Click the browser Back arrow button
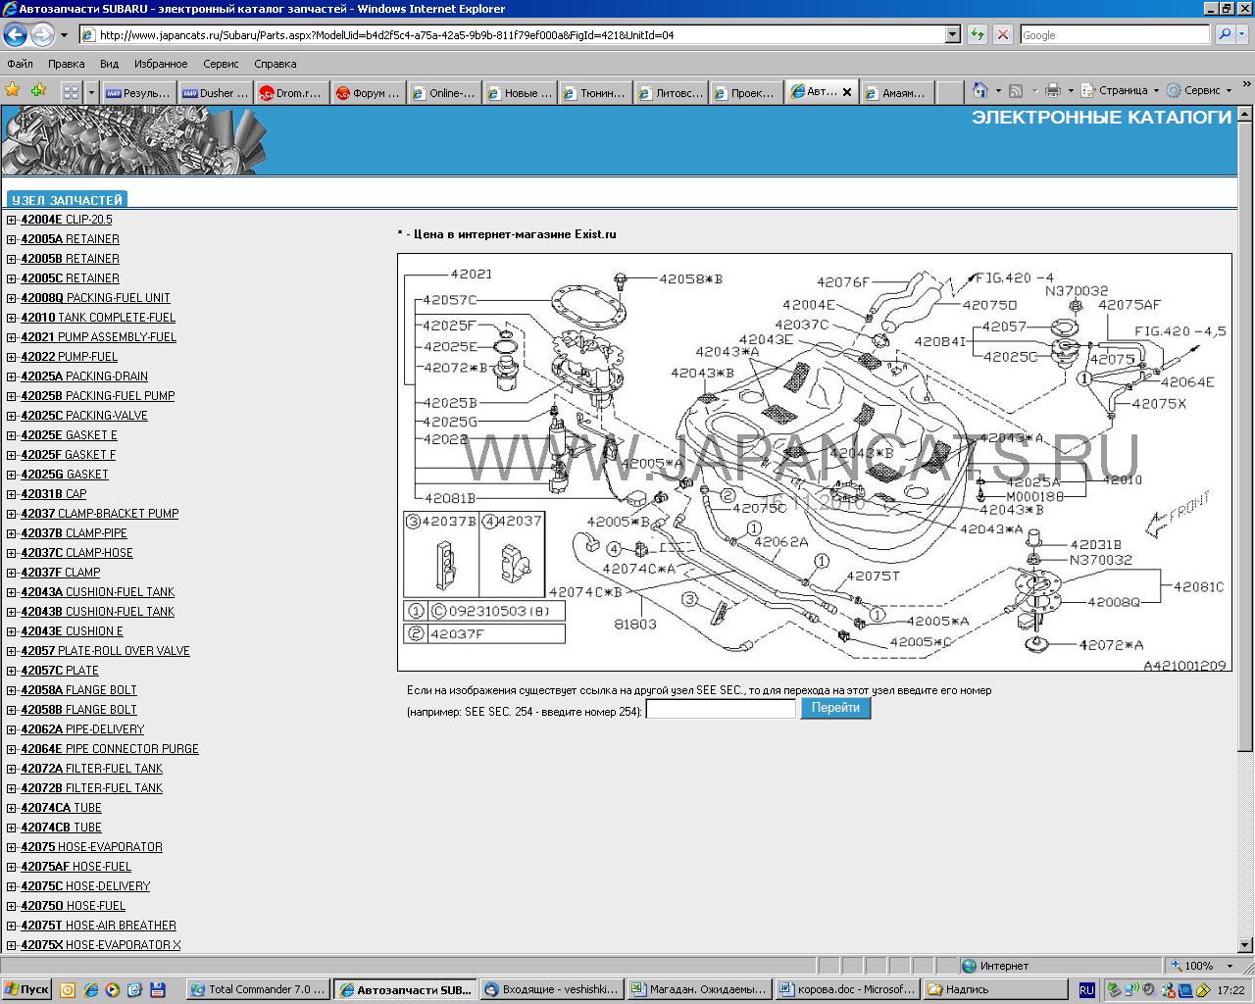Viewport: 1255px width, 1004px height. 15,35
